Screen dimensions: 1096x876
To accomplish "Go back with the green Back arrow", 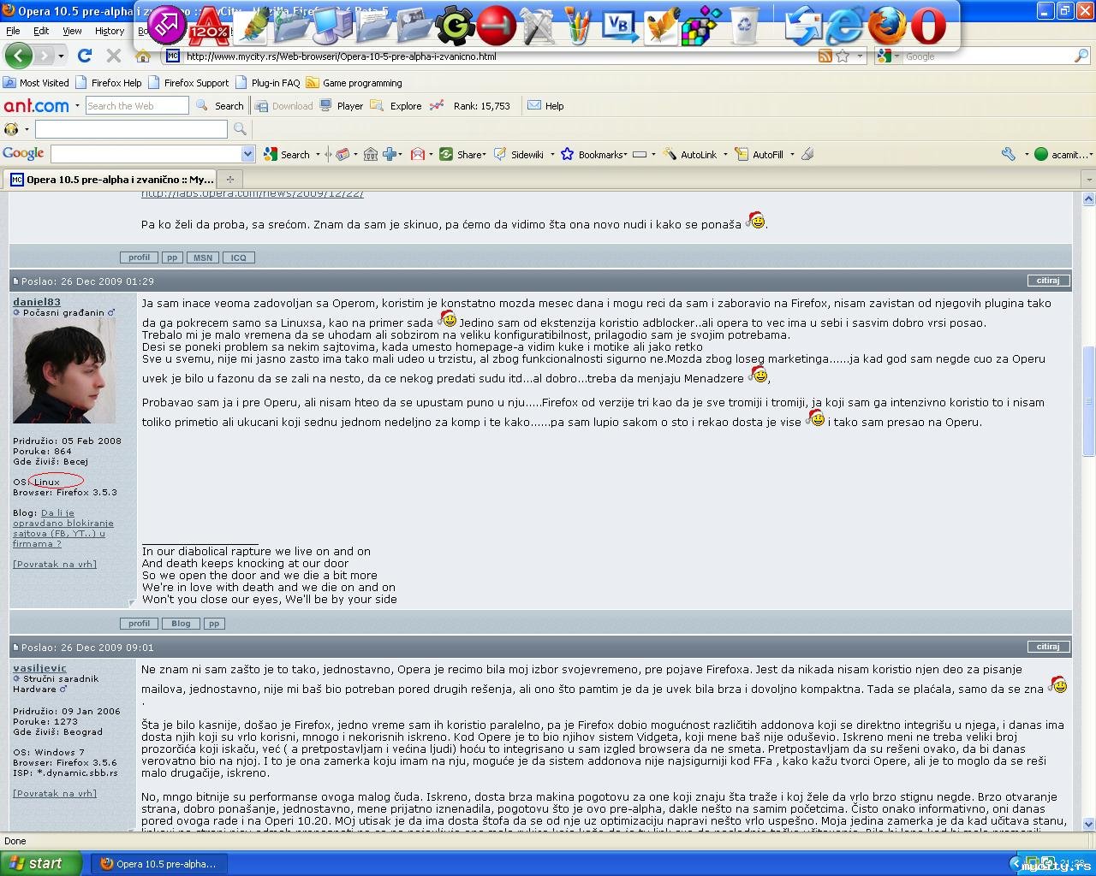I will 18,56.
